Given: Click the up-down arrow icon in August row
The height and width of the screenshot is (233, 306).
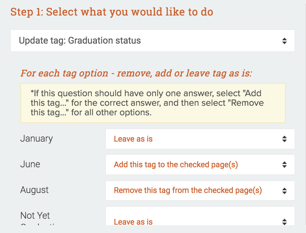Looking at the screenshot, I should 284,190.
